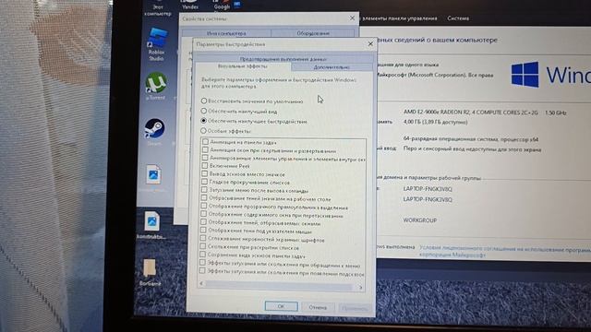Enable 'Отображение тени под указателем мыши'
The width and height of the screenshot is (591, 332).
point(203,230)
